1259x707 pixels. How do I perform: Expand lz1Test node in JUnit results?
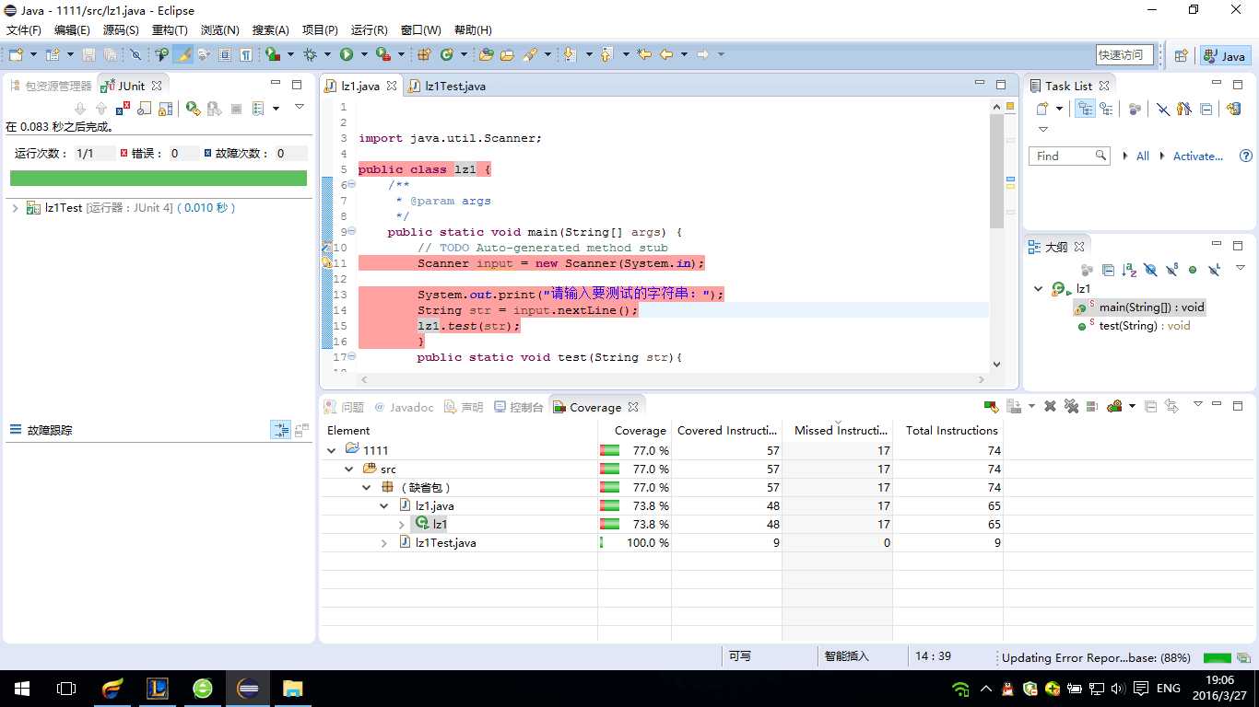(x=15, y=208)
